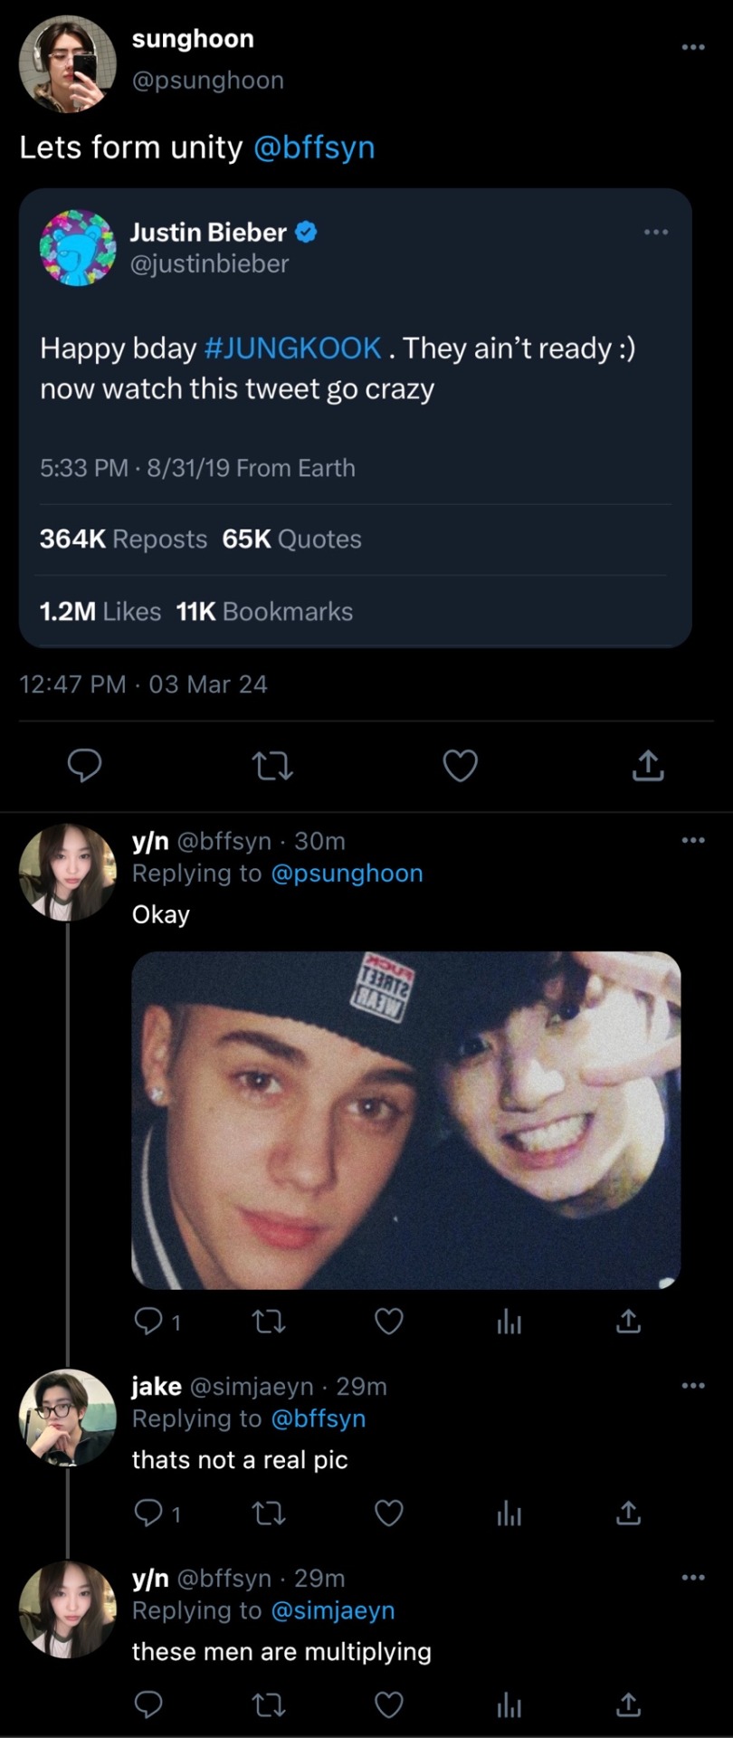
Task: Repost y/n's "Okay" photo reply
Action: coord(269,1323)
